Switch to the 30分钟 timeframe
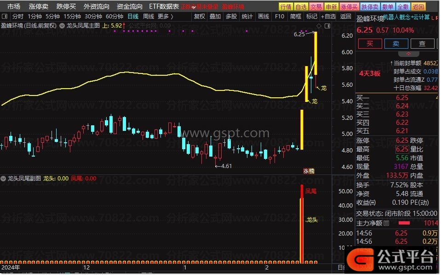 [x=93, y=16]
